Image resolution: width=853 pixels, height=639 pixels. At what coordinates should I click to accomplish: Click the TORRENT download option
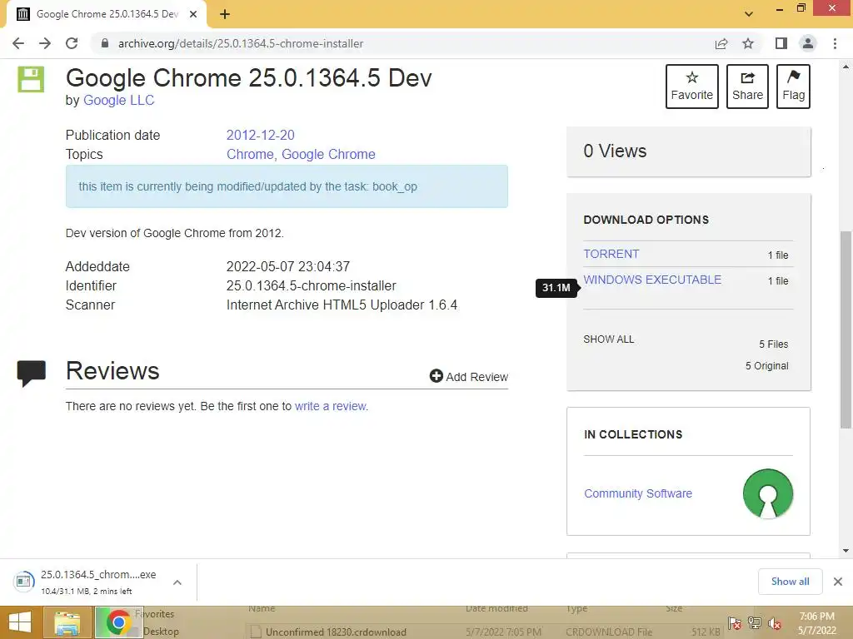(x=611, y=254)
